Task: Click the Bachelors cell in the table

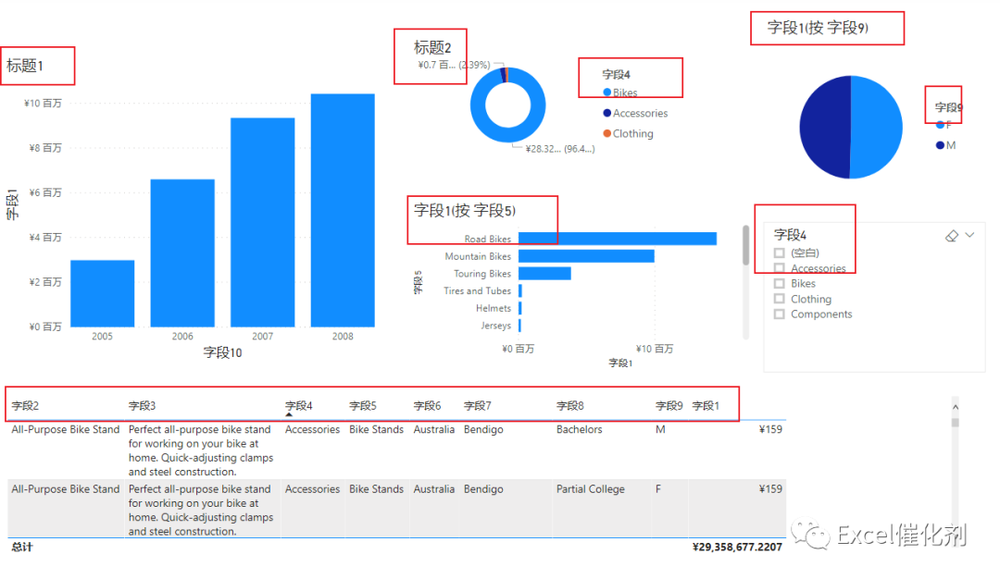Action: 579,429
